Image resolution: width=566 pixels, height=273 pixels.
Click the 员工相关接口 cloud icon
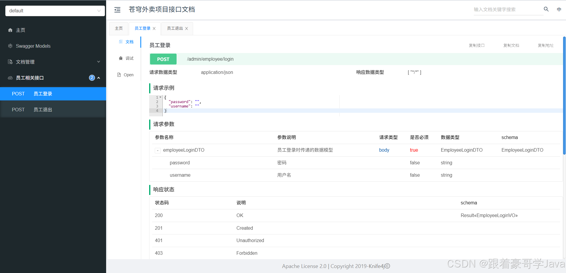[x=10, y=78]
